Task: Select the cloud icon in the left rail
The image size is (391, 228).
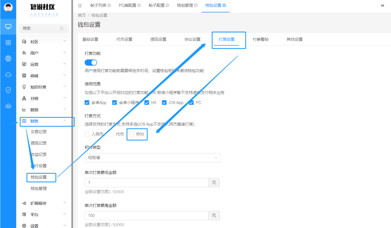Action: click(8, 74)
